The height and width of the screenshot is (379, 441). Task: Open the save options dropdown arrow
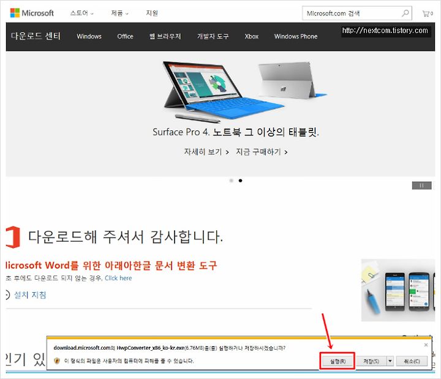pyautogui.click(x=390, y=361)
